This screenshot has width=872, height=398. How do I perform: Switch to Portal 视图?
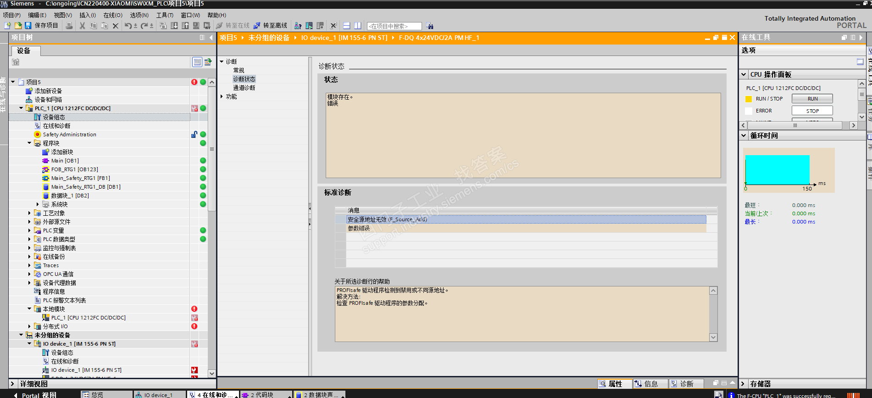click(x=35, y=395)
